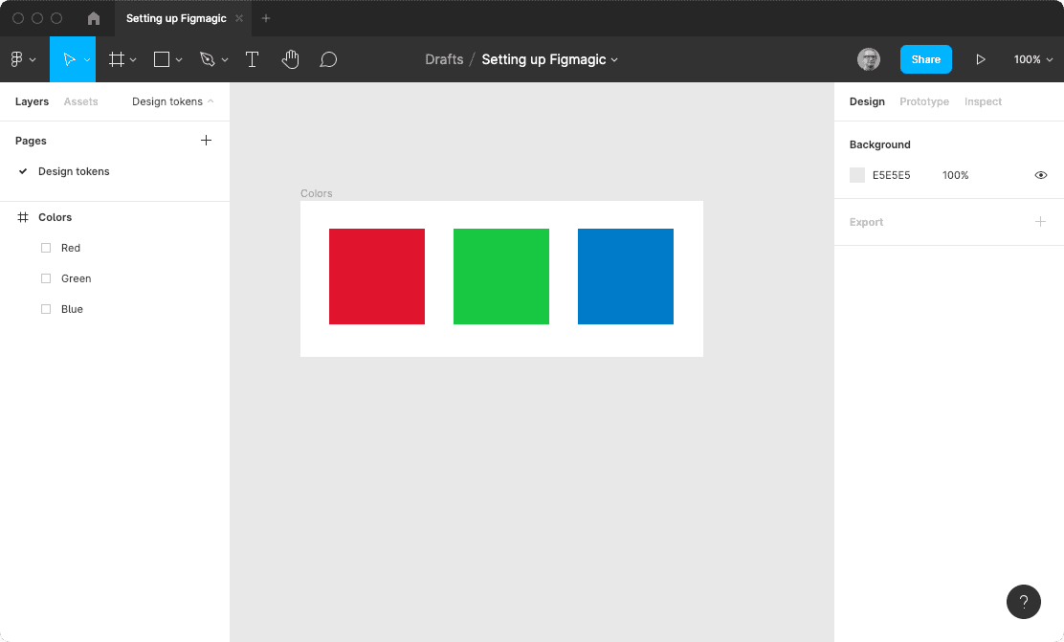Present the prototype with play icon
The image size is (1064, 642).
pyautogui.click(x=981, y=59)
